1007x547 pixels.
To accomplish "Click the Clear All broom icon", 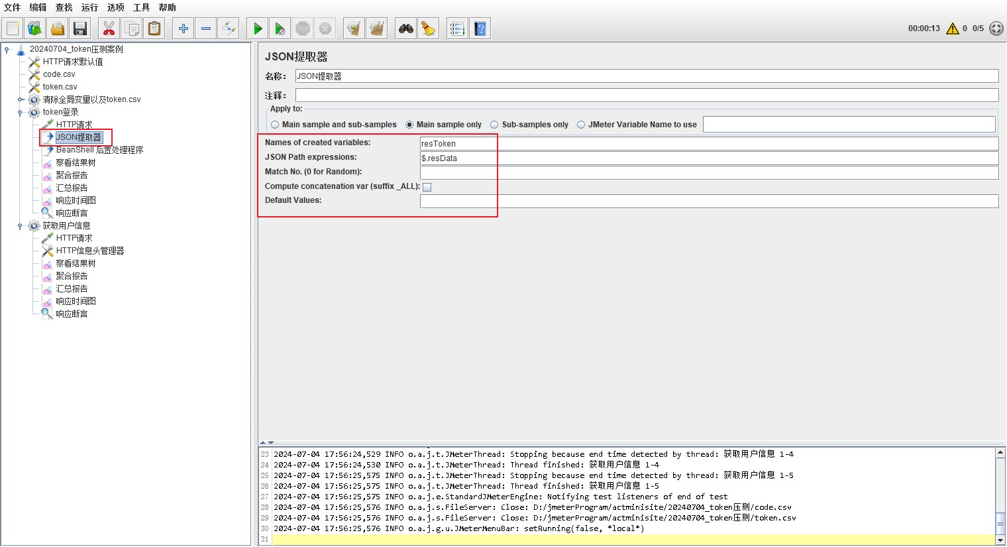I will [x=377, y=29].
